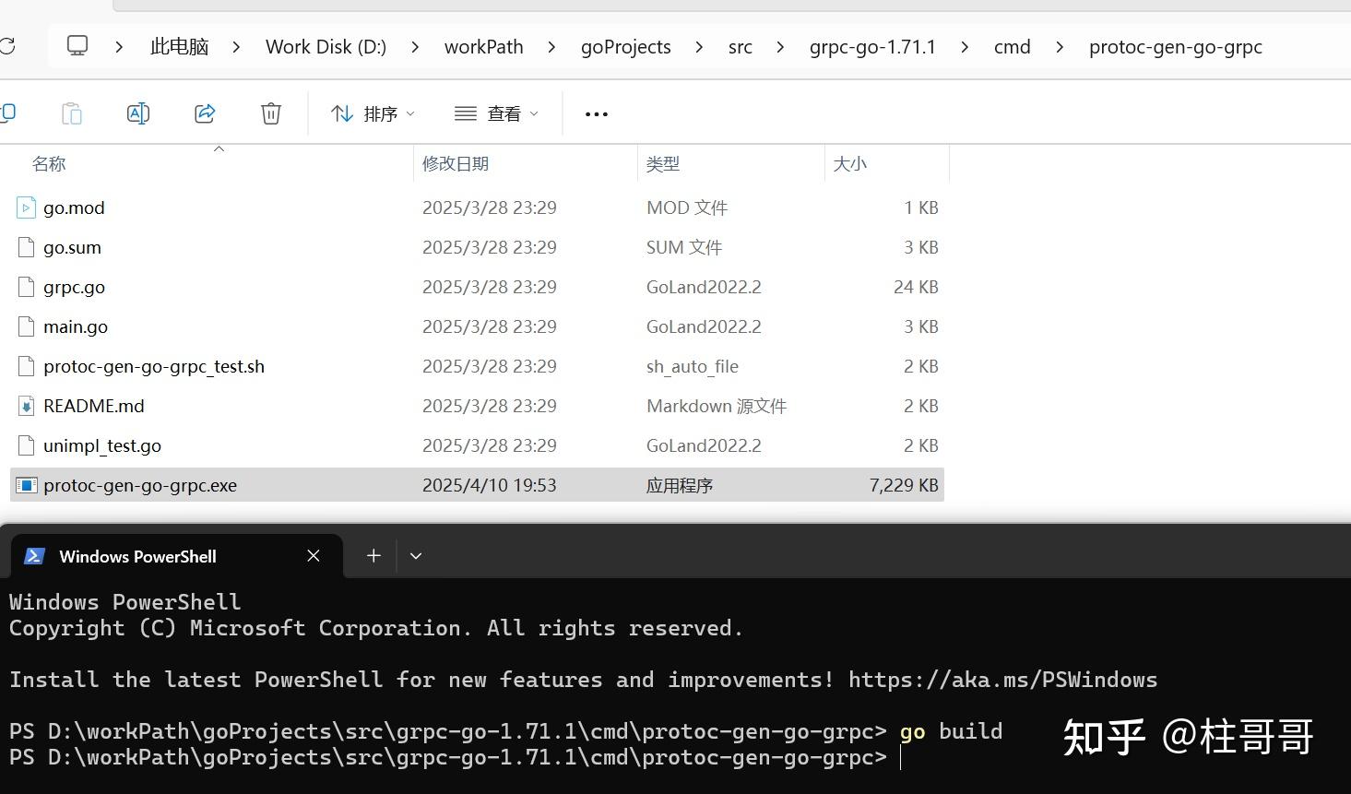The height and width of the screenshot is (794, 1351).
Task: Open the 排序 sort dropdown
Action: pyautogui.click(x=373, y=113)
